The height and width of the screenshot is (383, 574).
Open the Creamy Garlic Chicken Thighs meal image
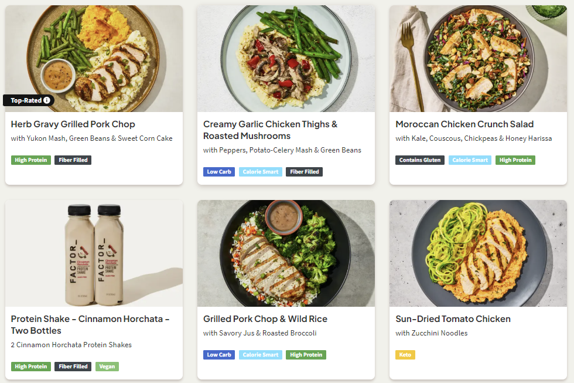coord(286,59)
